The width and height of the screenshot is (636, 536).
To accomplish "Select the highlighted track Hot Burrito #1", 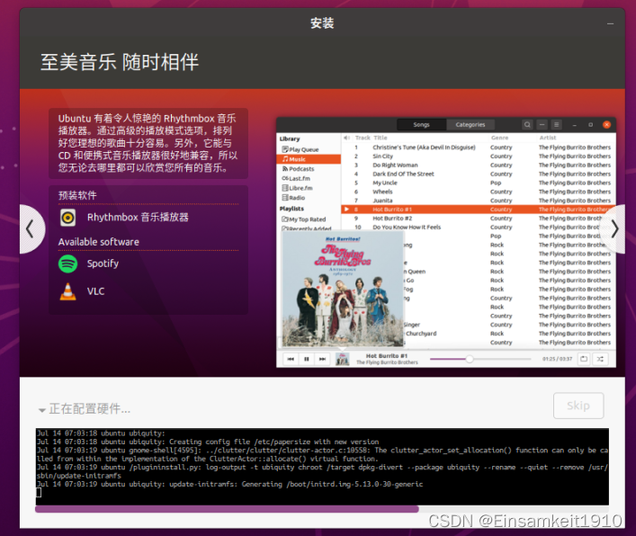I will click(x=479, y=210).
